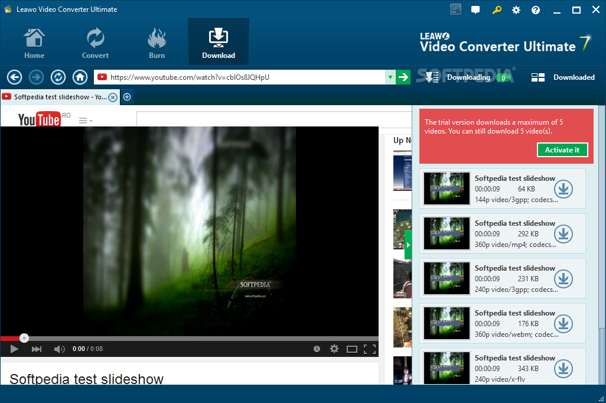
Task: Enter full screen video mode
Action: point(370,349)
